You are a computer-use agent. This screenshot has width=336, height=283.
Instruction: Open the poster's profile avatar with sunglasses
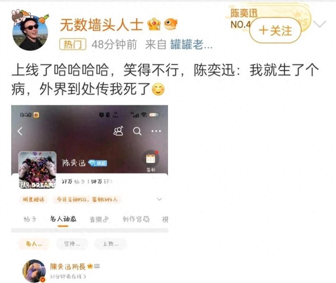tap(30, 32)
